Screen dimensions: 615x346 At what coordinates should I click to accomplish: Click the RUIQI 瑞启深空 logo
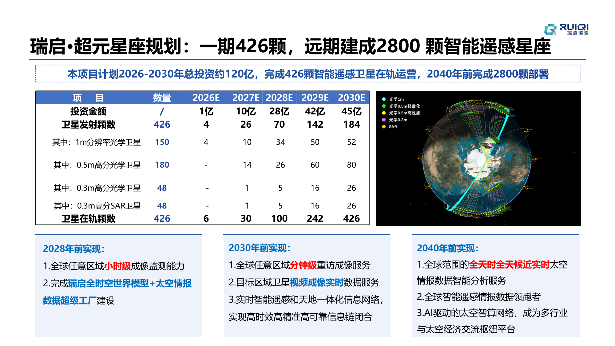coord(566,29)
